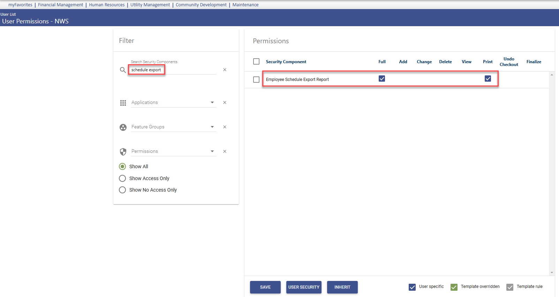Click the SAVE button

point(265,287)
